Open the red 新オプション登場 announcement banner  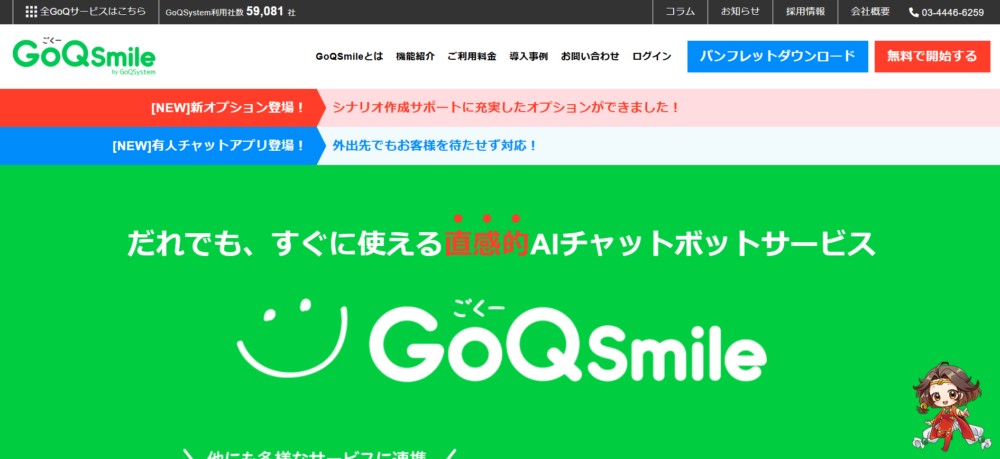pyautogui.click(x=228, y=108)
